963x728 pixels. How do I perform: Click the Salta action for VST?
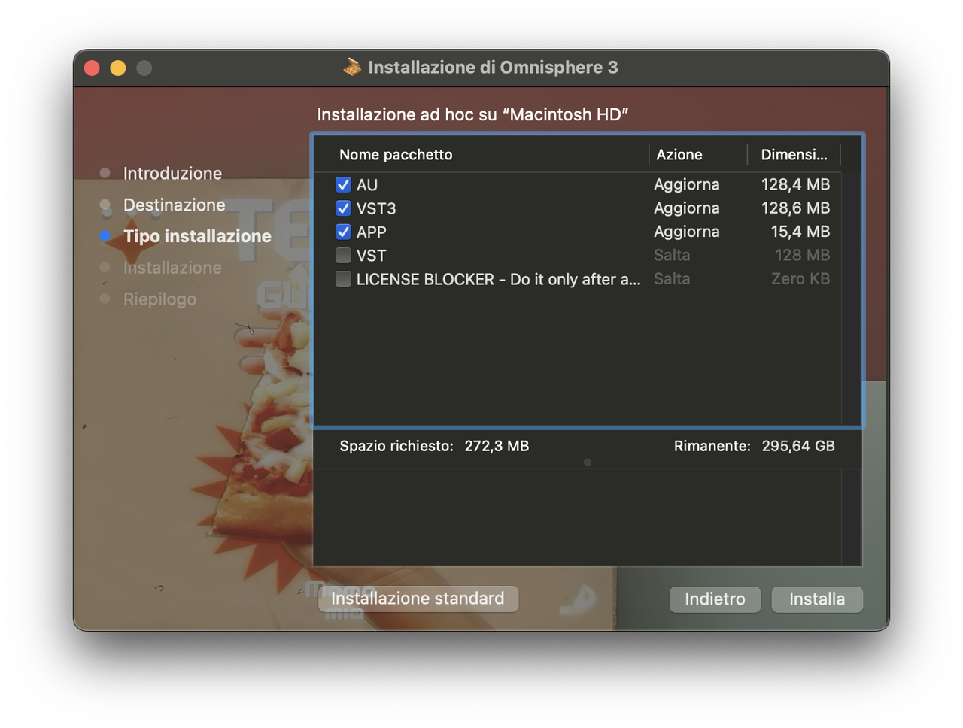point(672,255)
